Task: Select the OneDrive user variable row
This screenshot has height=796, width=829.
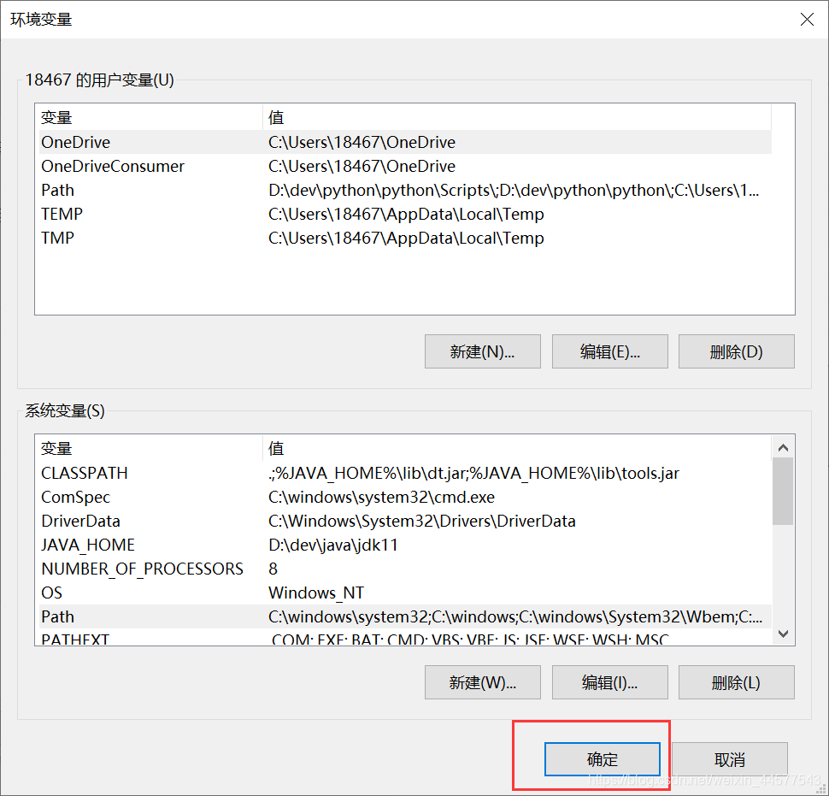Action: tap(405, 142)
